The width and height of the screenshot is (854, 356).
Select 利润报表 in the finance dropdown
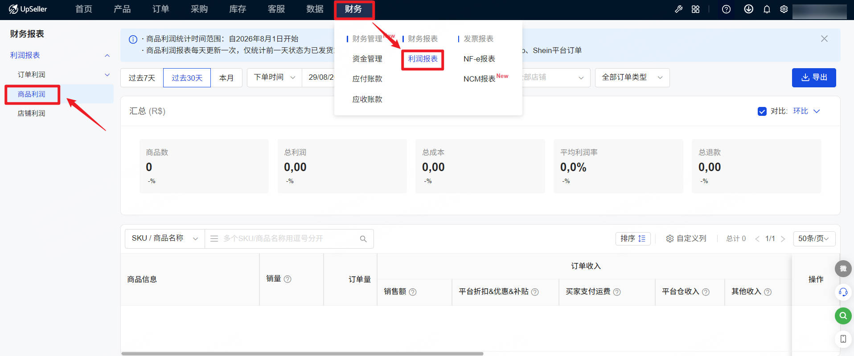(423, 59)
